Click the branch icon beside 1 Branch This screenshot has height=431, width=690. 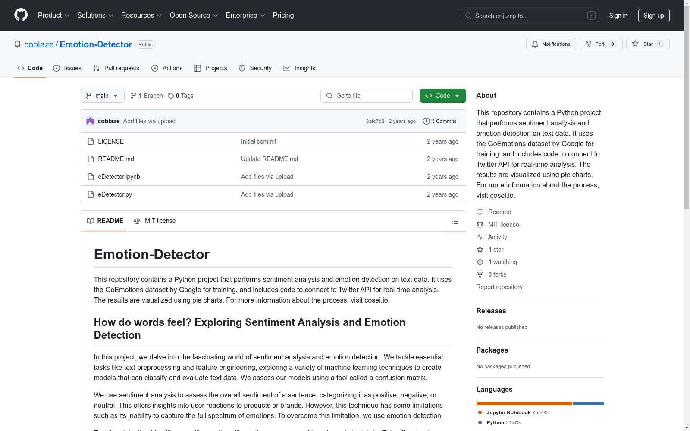click(x=134, y=96)
